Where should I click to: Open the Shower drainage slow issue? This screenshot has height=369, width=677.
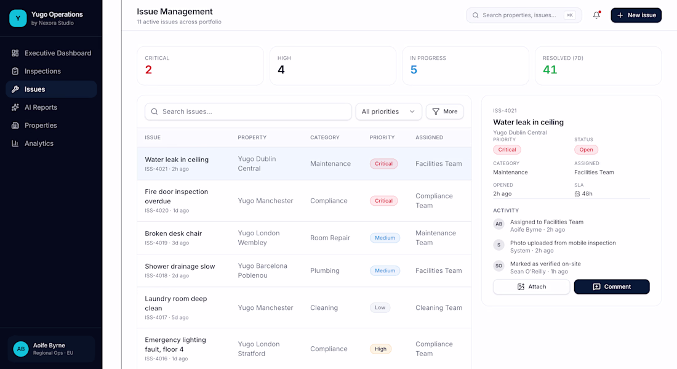(x=305, y=271)
